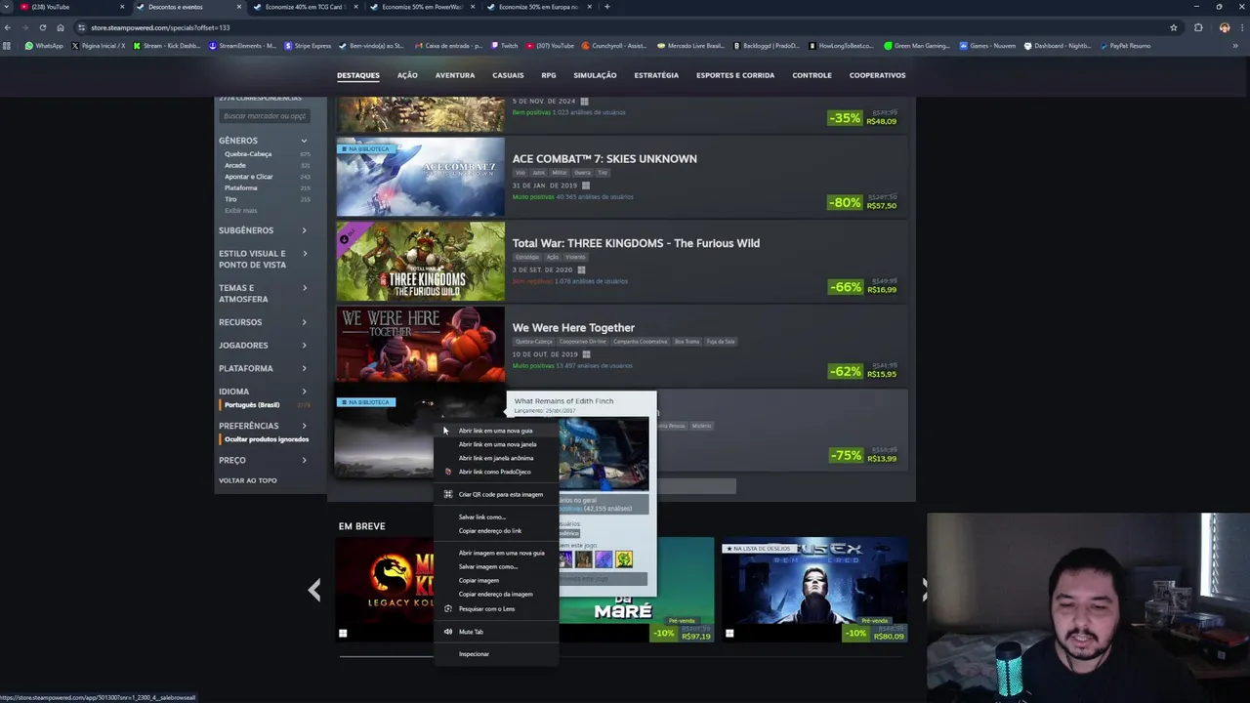Select the DESTAQUES category tab
1250x703 pixels.
[358, 75]
